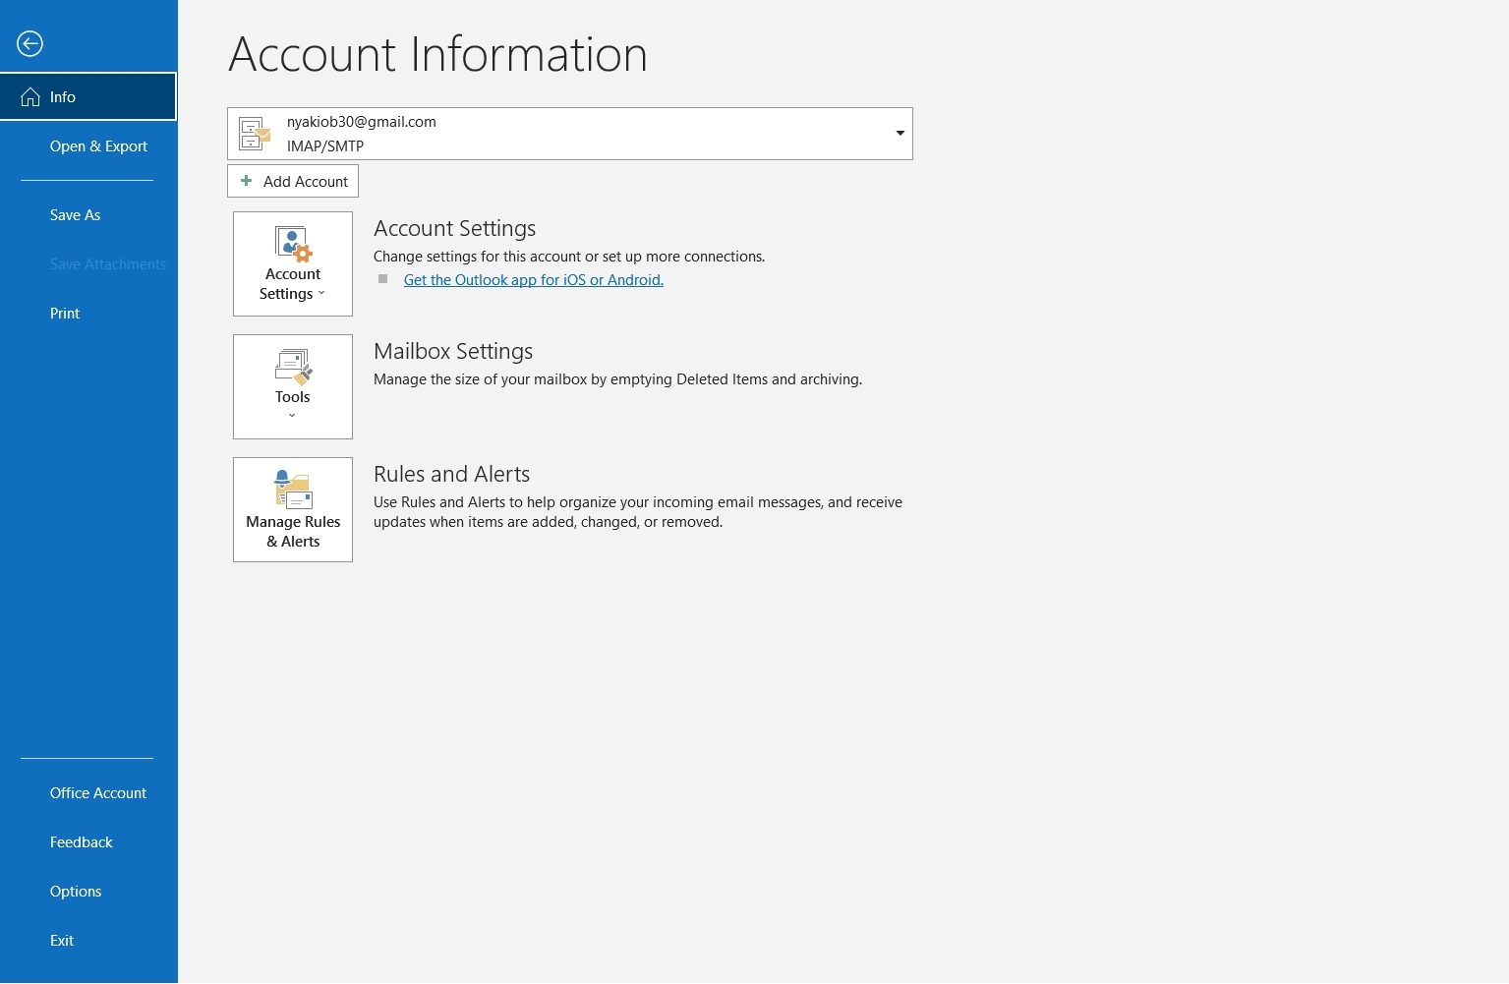
Task: Open the account selection dropdown arrow
Action: pyautogui.click(x=900, y=134)
